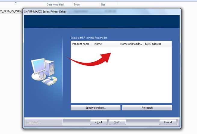
Task: Click the InstallShield label
Action: click(x=33, y=123)
